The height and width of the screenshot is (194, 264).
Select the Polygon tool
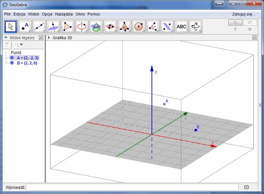(68, 27)
